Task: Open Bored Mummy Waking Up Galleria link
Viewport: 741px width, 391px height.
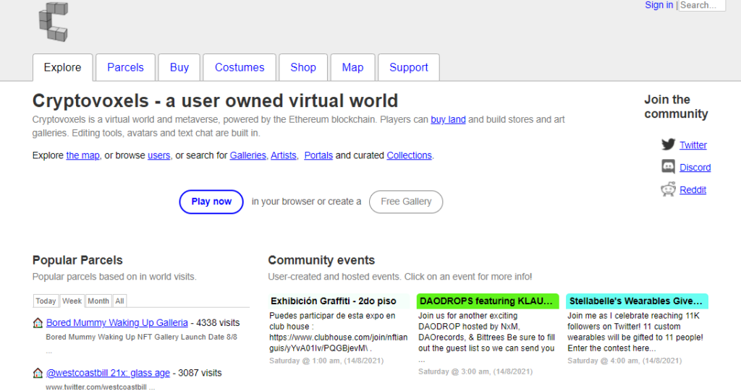Action: (117, 323)
